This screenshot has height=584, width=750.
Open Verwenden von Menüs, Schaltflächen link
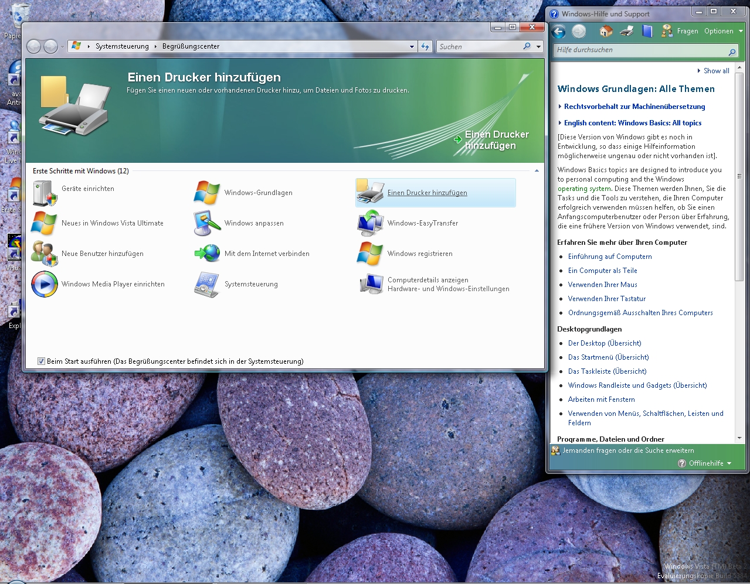tap(646, 418)
